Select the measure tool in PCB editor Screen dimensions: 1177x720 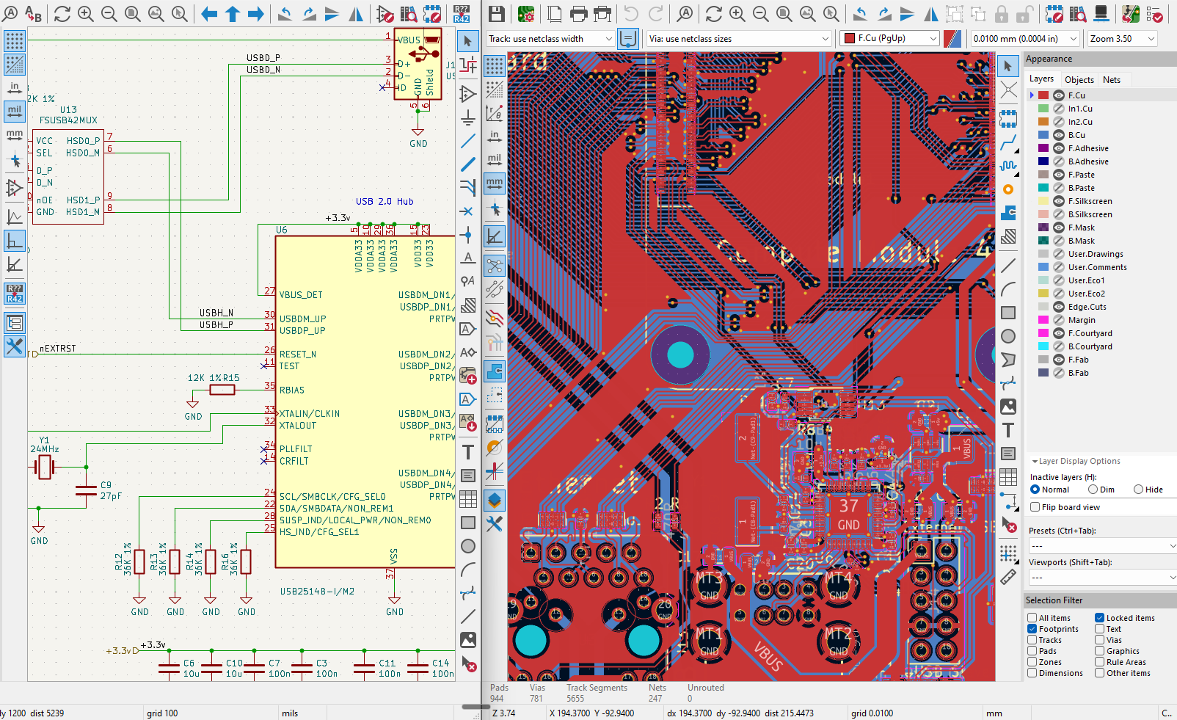pos(1008,578)
